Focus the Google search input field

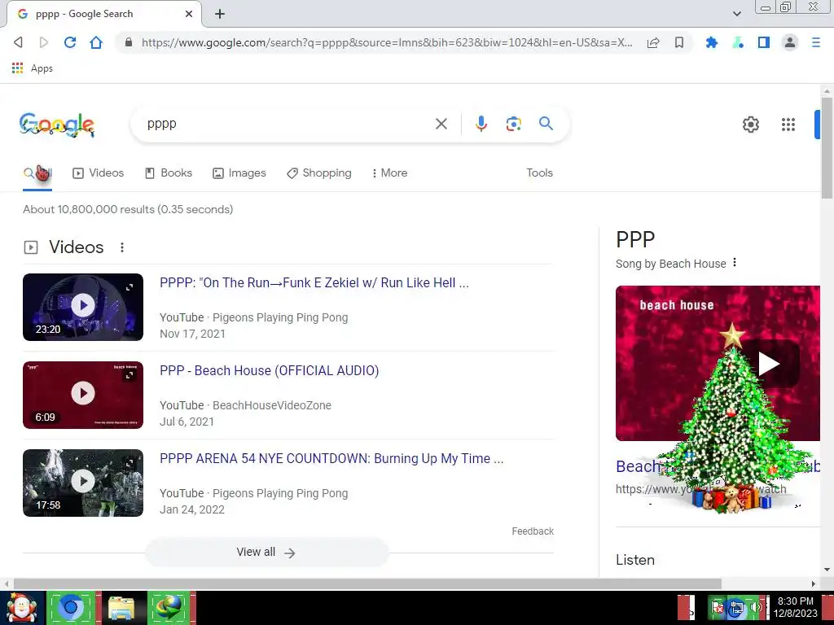(288, 124)
